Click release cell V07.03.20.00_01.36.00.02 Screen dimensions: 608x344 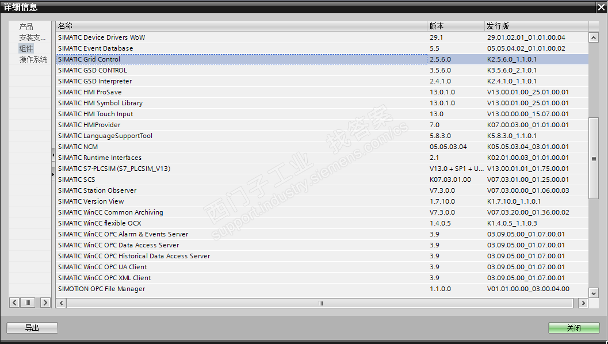point(537,212)
